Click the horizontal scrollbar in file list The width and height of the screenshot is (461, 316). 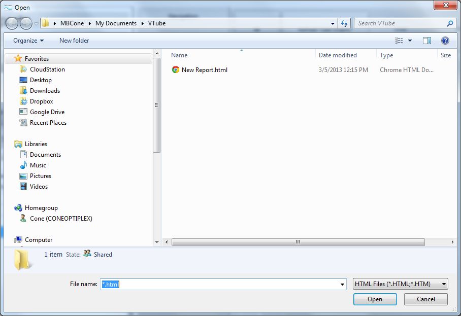[298, 242]
